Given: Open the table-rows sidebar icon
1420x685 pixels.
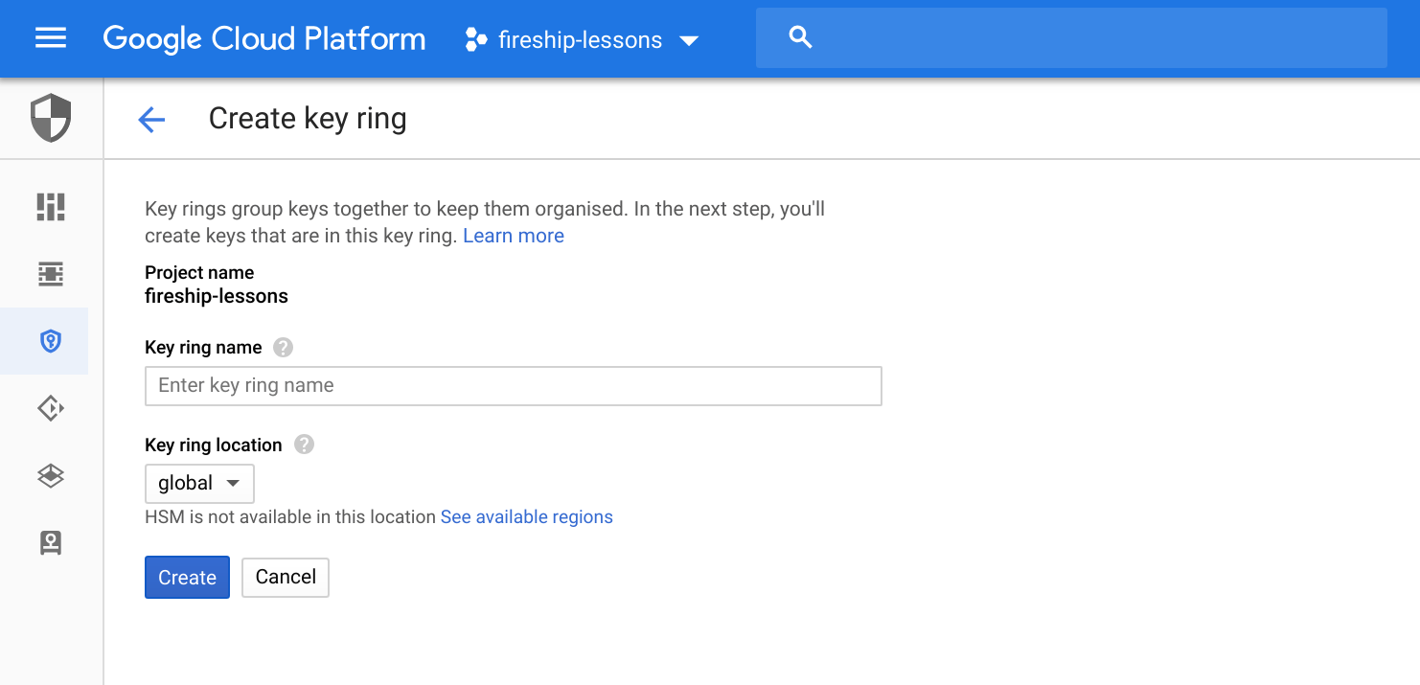Looking at the screenshot, I should [x=51, y=274].
